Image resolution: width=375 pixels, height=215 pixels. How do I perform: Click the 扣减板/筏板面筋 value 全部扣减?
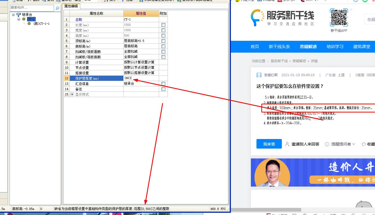click(x=141, y=51)
